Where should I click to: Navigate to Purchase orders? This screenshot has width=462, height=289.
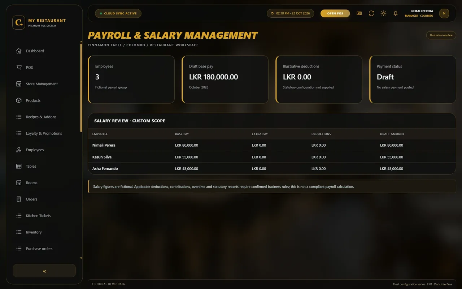[x=39, y=249]
